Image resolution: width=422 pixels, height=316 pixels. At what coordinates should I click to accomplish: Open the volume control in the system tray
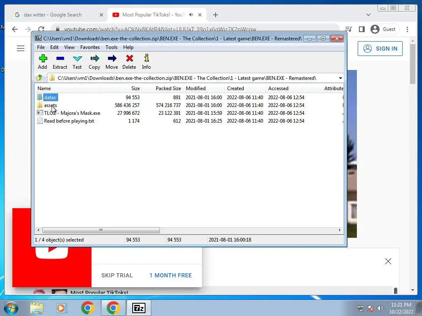pyautogui.click(x=380, y=308)
